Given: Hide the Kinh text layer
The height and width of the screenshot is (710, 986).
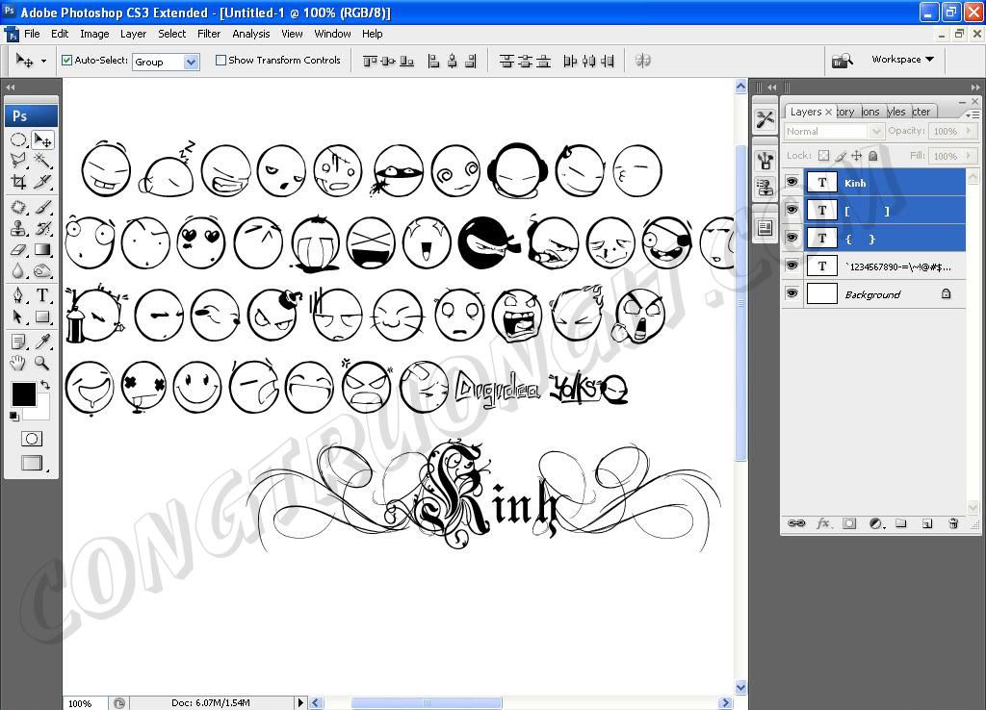Looking at the screenshot, I should click(791, 183).
